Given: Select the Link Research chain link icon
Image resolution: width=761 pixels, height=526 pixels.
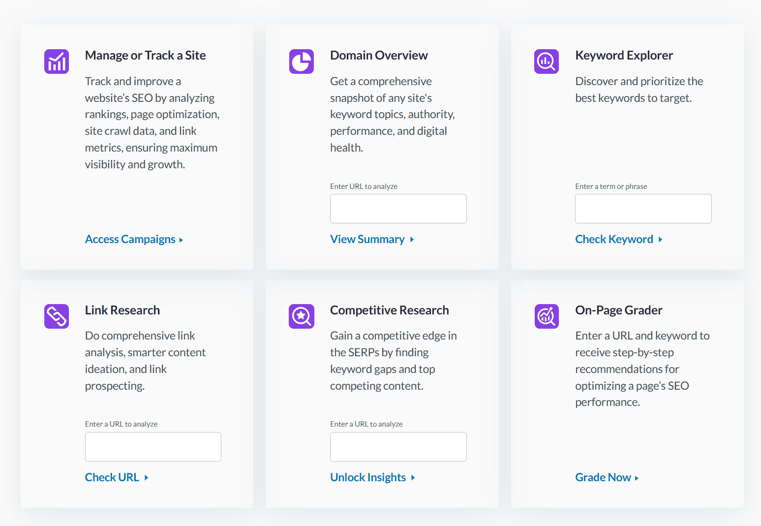Looking at the screenshot, I should (56, 316).
